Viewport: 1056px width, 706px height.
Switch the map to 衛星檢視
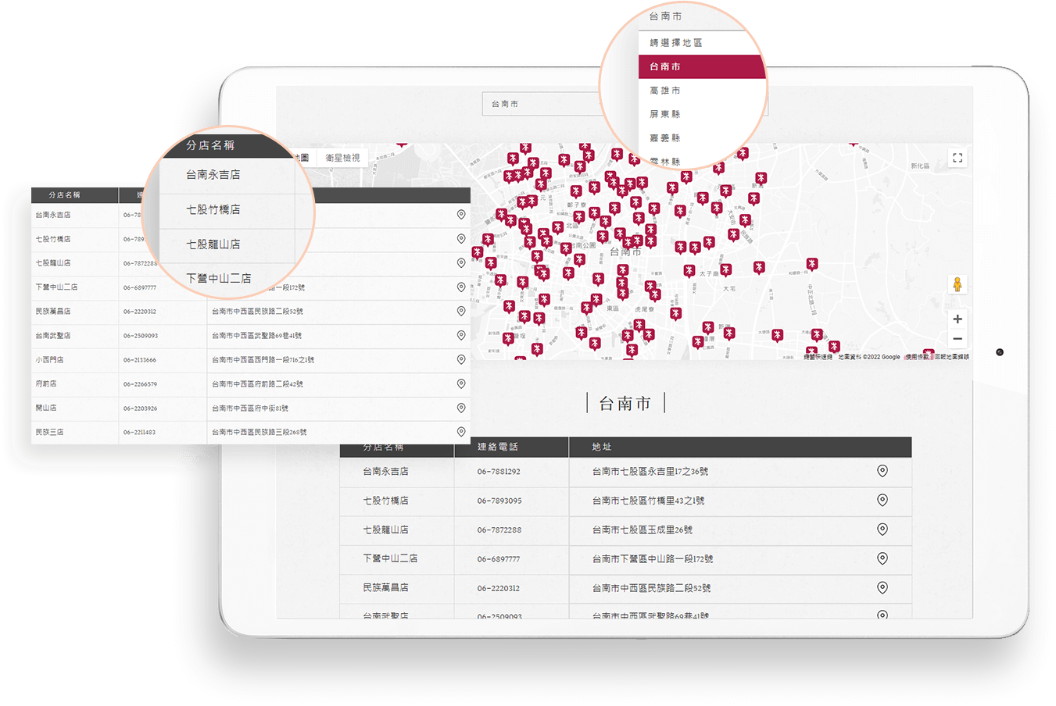click(342, 158)
